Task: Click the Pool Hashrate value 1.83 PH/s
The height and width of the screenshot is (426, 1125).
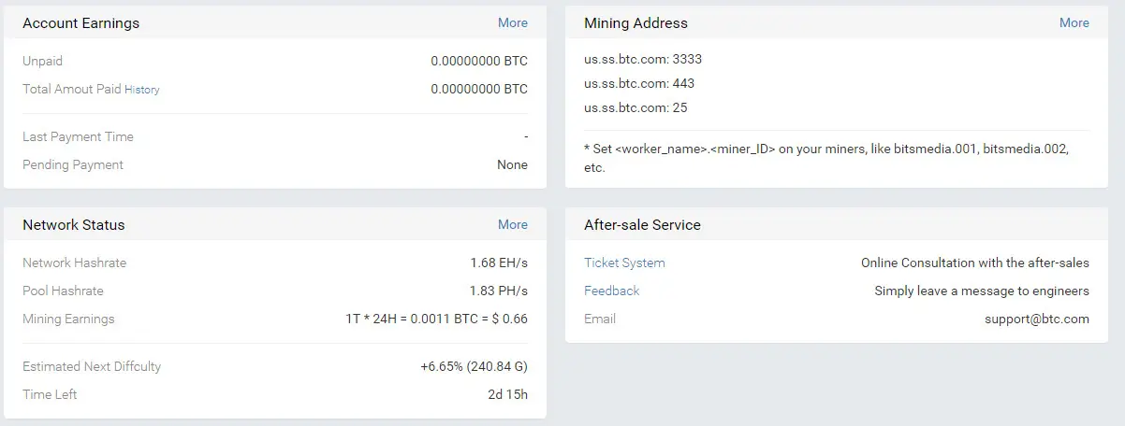Action: 499,291
